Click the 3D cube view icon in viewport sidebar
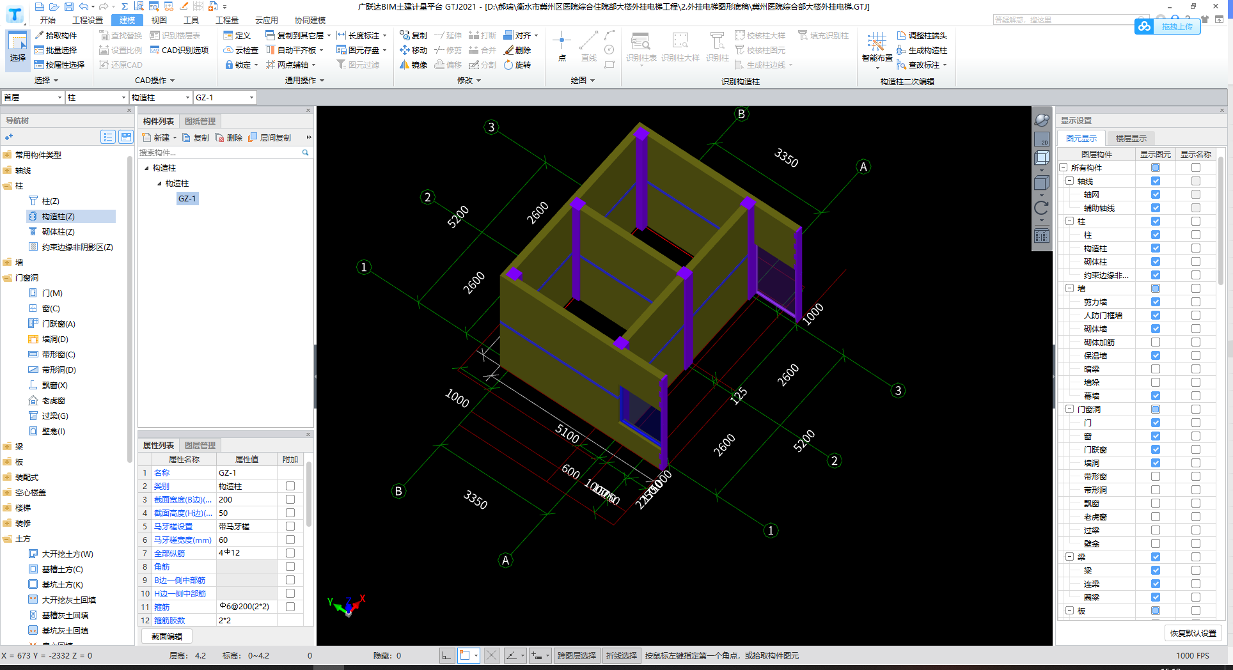This screenshot has height=670, width=1233. [1041, 157]
